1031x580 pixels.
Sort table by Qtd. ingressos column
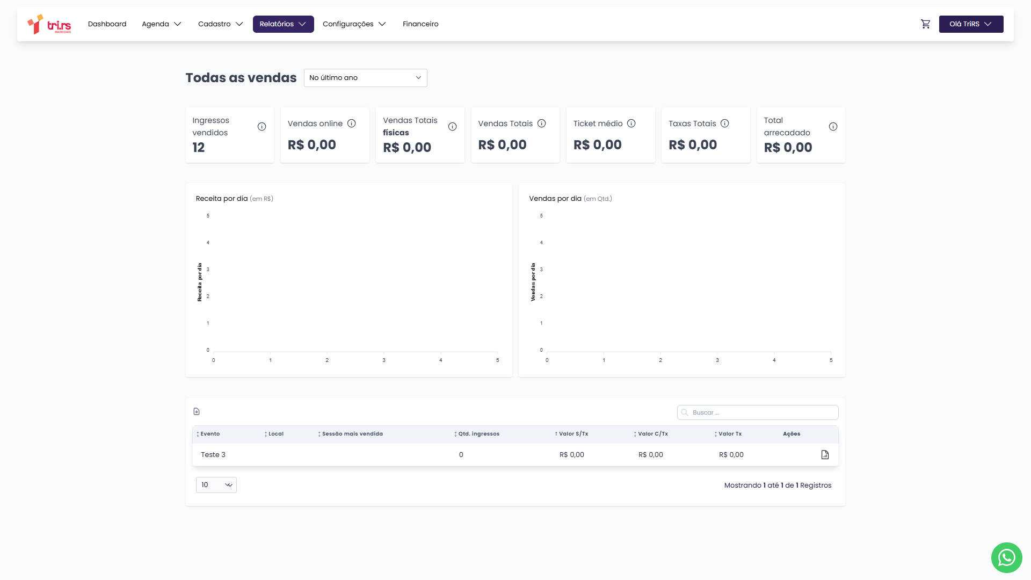(x=477, y=434)
